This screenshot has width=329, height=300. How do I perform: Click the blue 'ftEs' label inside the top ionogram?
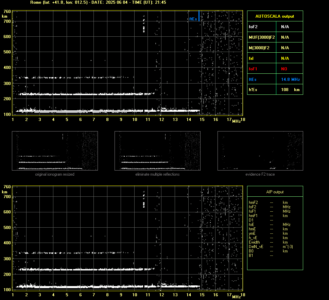point(193,19)
